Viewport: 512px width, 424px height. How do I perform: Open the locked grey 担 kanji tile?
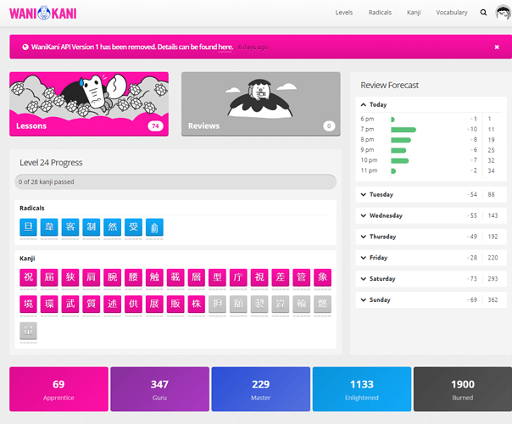(x=218, y=304)
